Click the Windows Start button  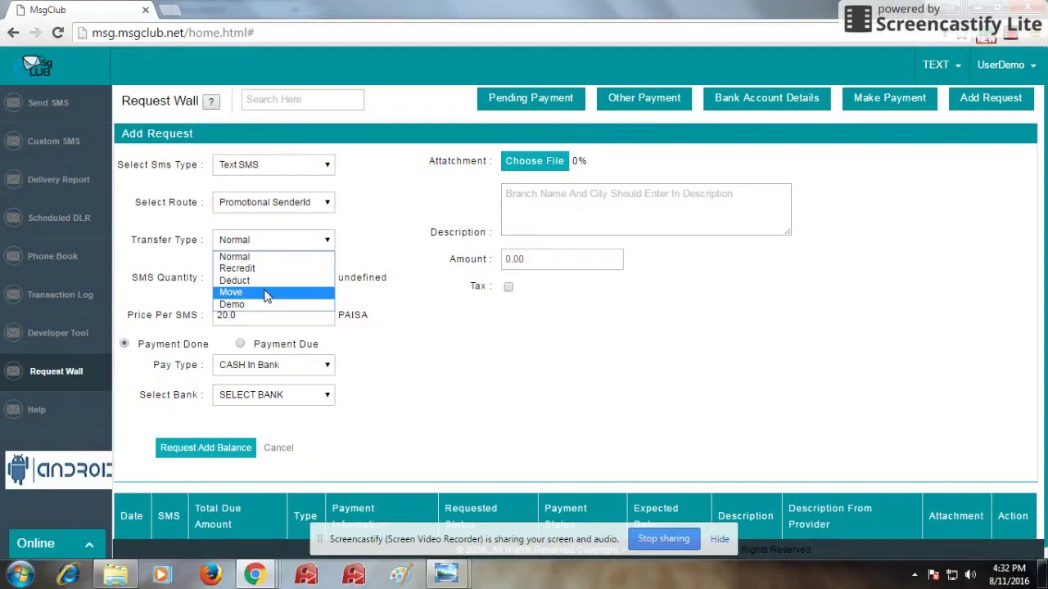pos(20,574)
